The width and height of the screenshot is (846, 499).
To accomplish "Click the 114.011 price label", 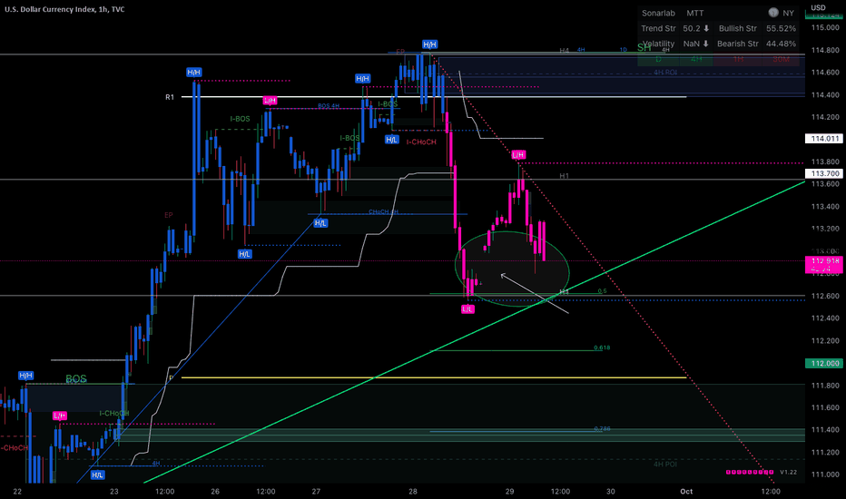I will [824, 139].
